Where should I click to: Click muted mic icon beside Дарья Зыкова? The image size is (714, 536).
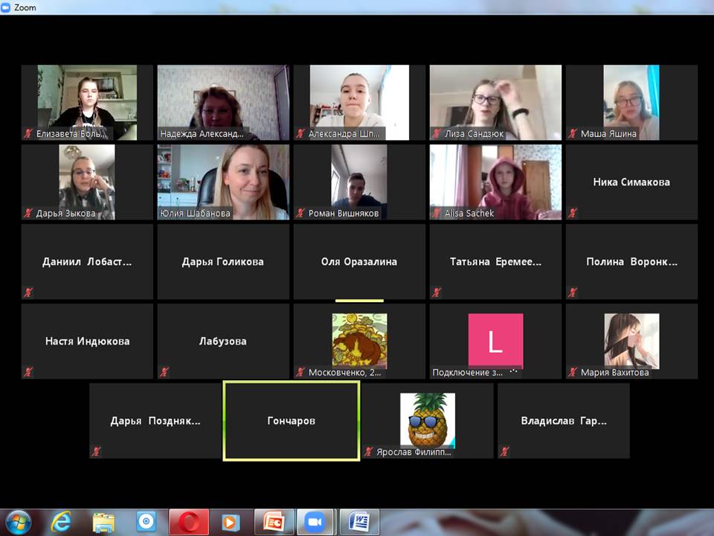(28, 214)
